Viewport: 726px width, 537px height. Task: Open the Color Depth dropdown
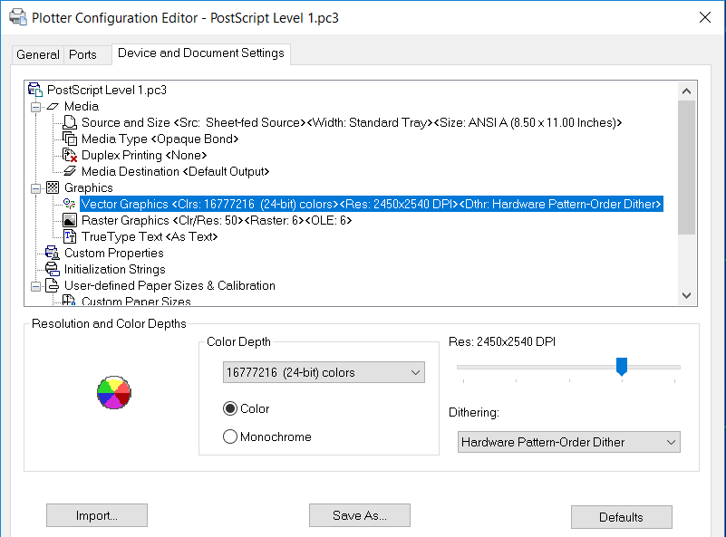click(x=324, y=372)
